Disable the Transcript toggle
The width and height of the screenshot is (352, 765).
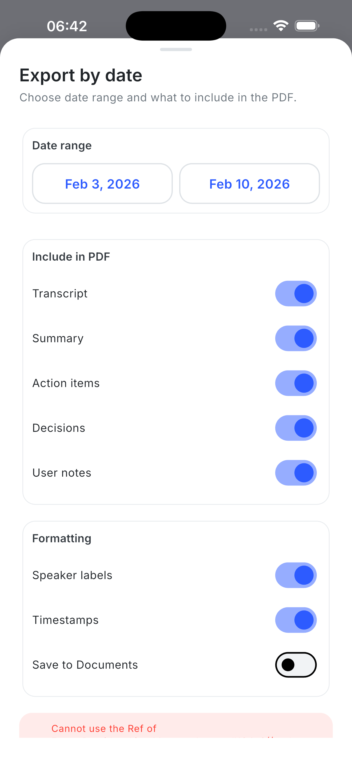pos(296,293)
